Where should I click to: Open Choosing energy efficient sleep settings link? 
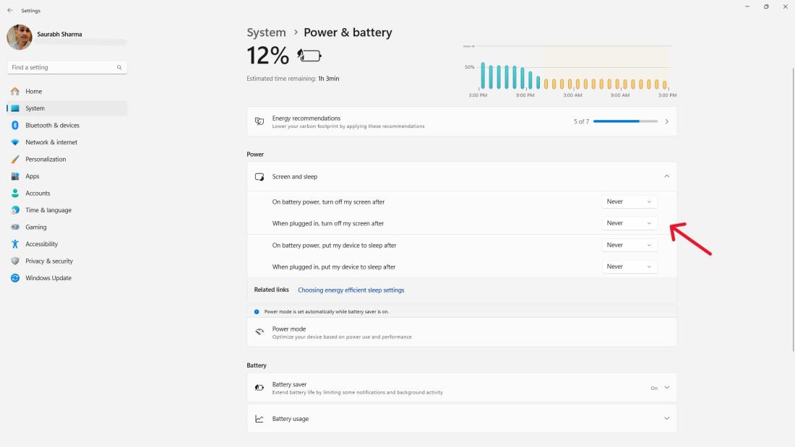(351, 290)
